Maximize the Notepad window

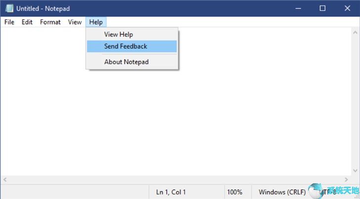click(x=322, y=8)
